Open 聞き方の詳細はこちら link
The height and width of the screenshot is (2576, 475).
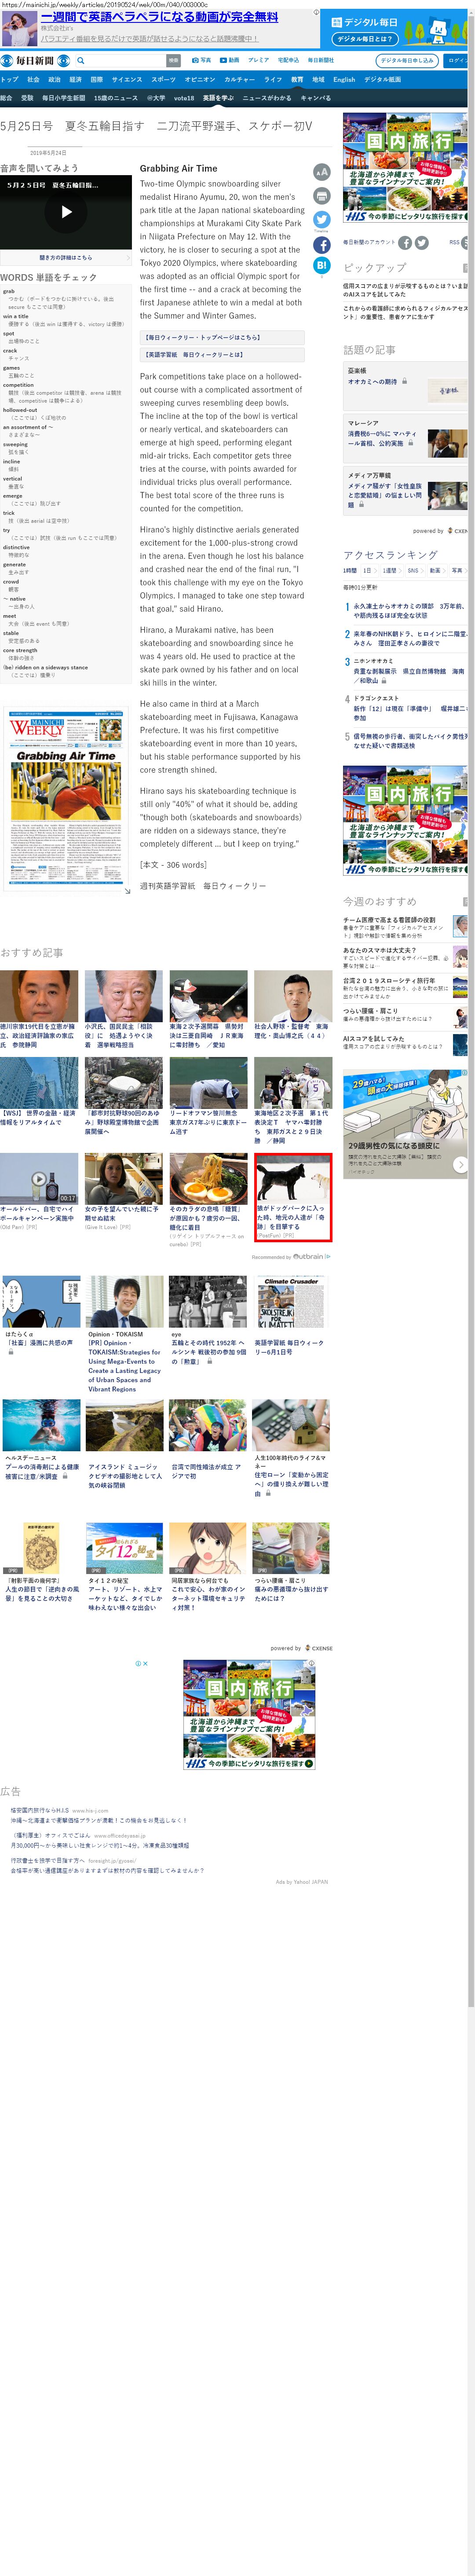[65, 257]
